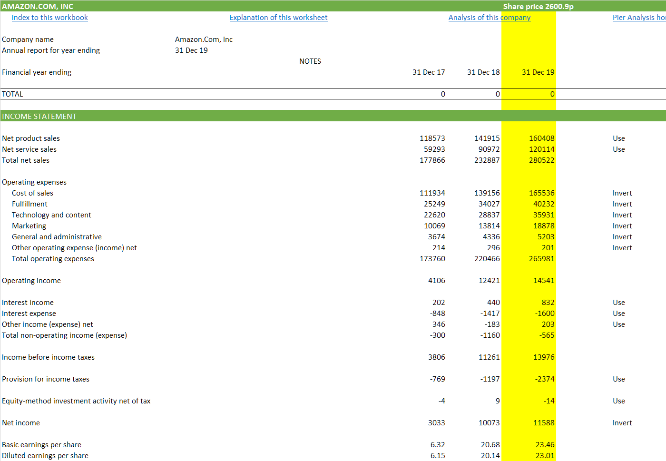Select the 11588 net income value
666x461 pixels.
[x=544, y=423]
